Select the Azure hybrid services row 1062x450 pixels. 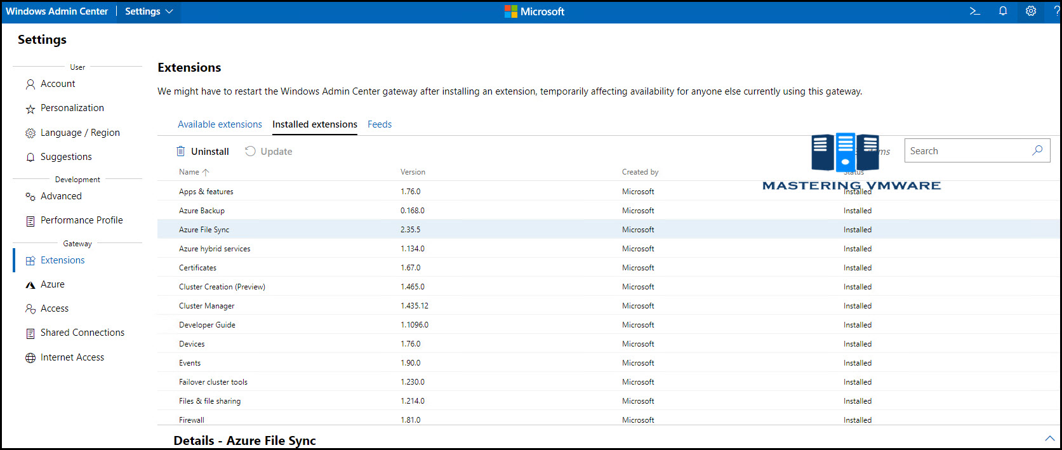point(608,248)
